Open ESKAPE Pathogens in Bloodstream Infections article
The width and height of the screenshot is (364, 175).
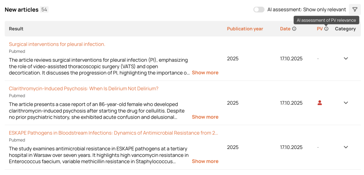point(113,133)
